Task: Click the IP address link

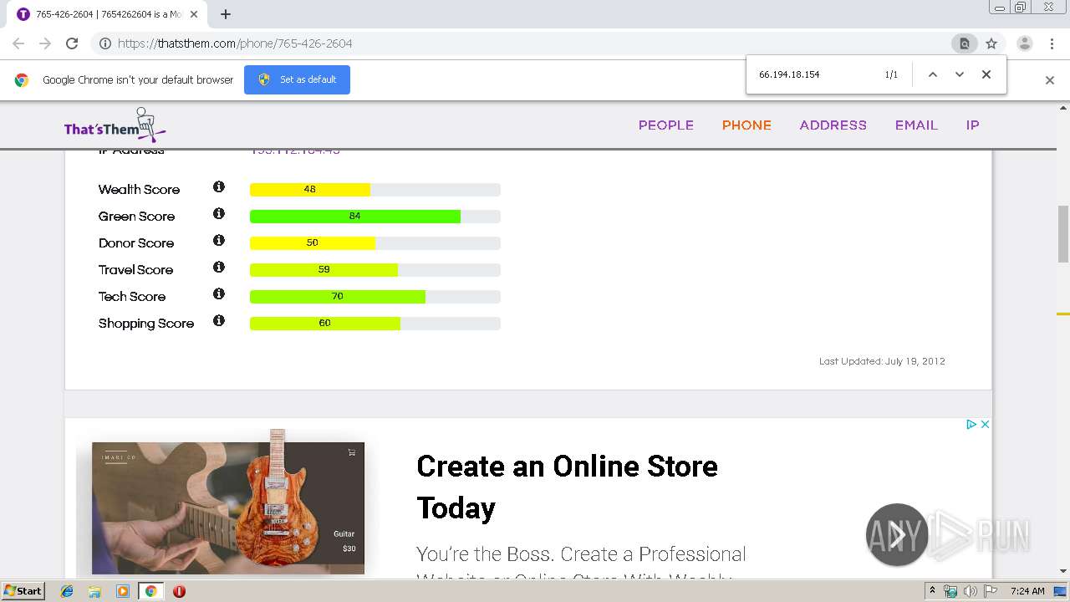Action: point(295,150)
